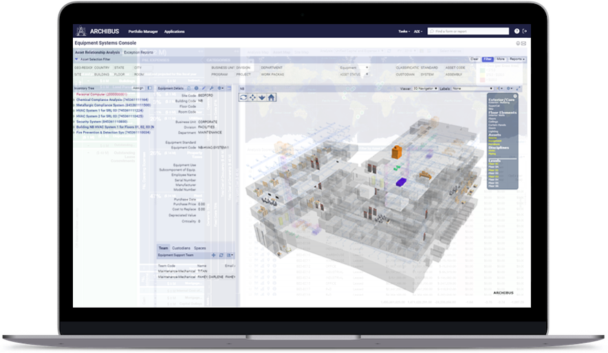Click the panel layout icon right of Equipment Details

[229, 89]
